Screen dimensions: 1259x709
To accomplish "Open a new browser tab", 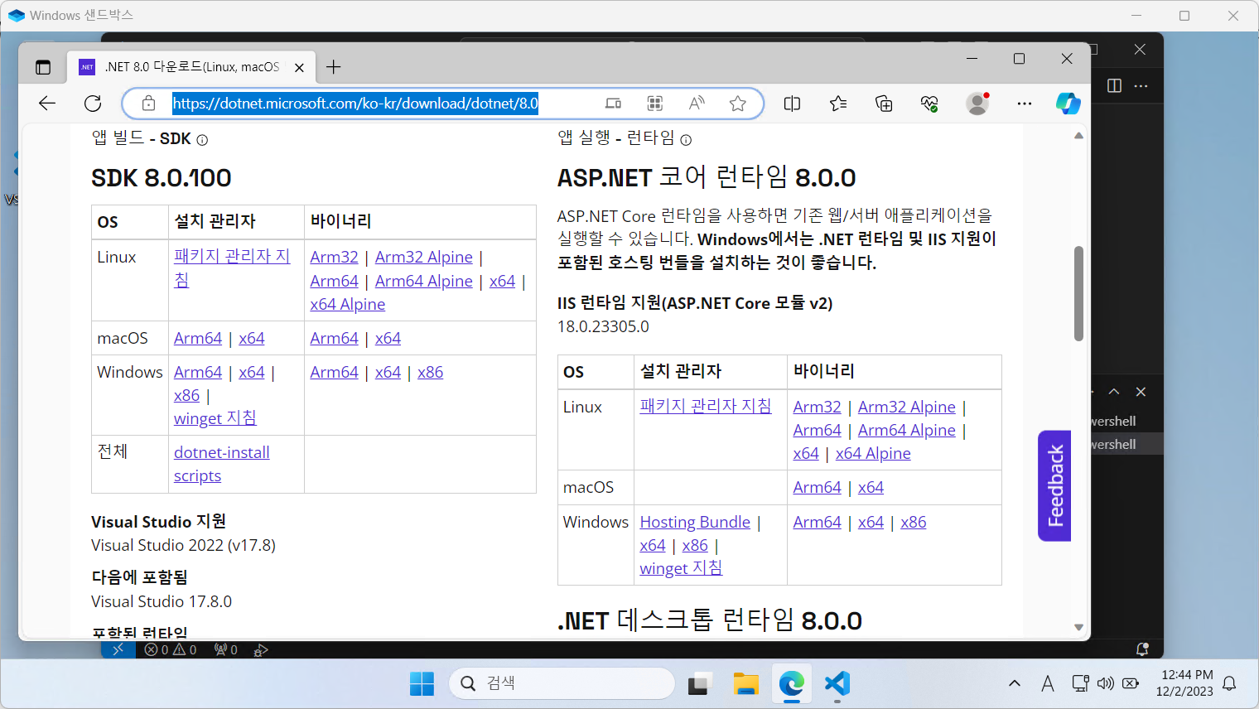I will point(334,67).
